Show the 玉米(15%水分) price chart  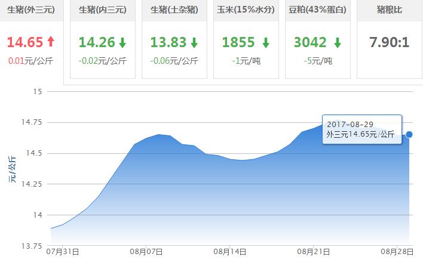[x=246, y=10]
